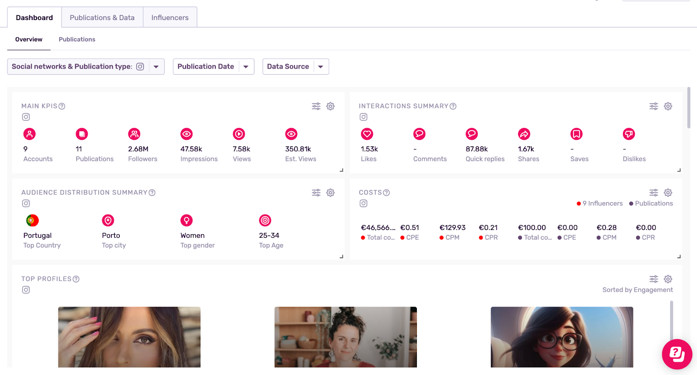
Task: Open the Publications sub-tab link
Action: click(77, 39)
